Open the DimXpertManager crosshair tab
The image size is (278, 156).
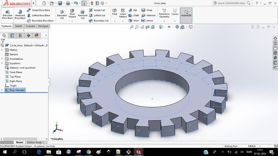pyautogui.click(x=28, y=36)
